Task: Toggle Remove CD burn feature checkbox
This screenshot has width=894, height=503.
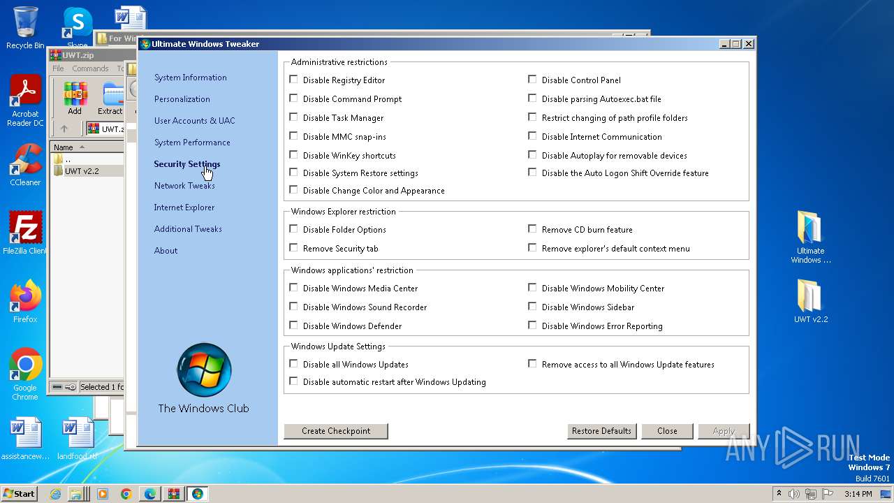Action: click(x=532, y=229)
